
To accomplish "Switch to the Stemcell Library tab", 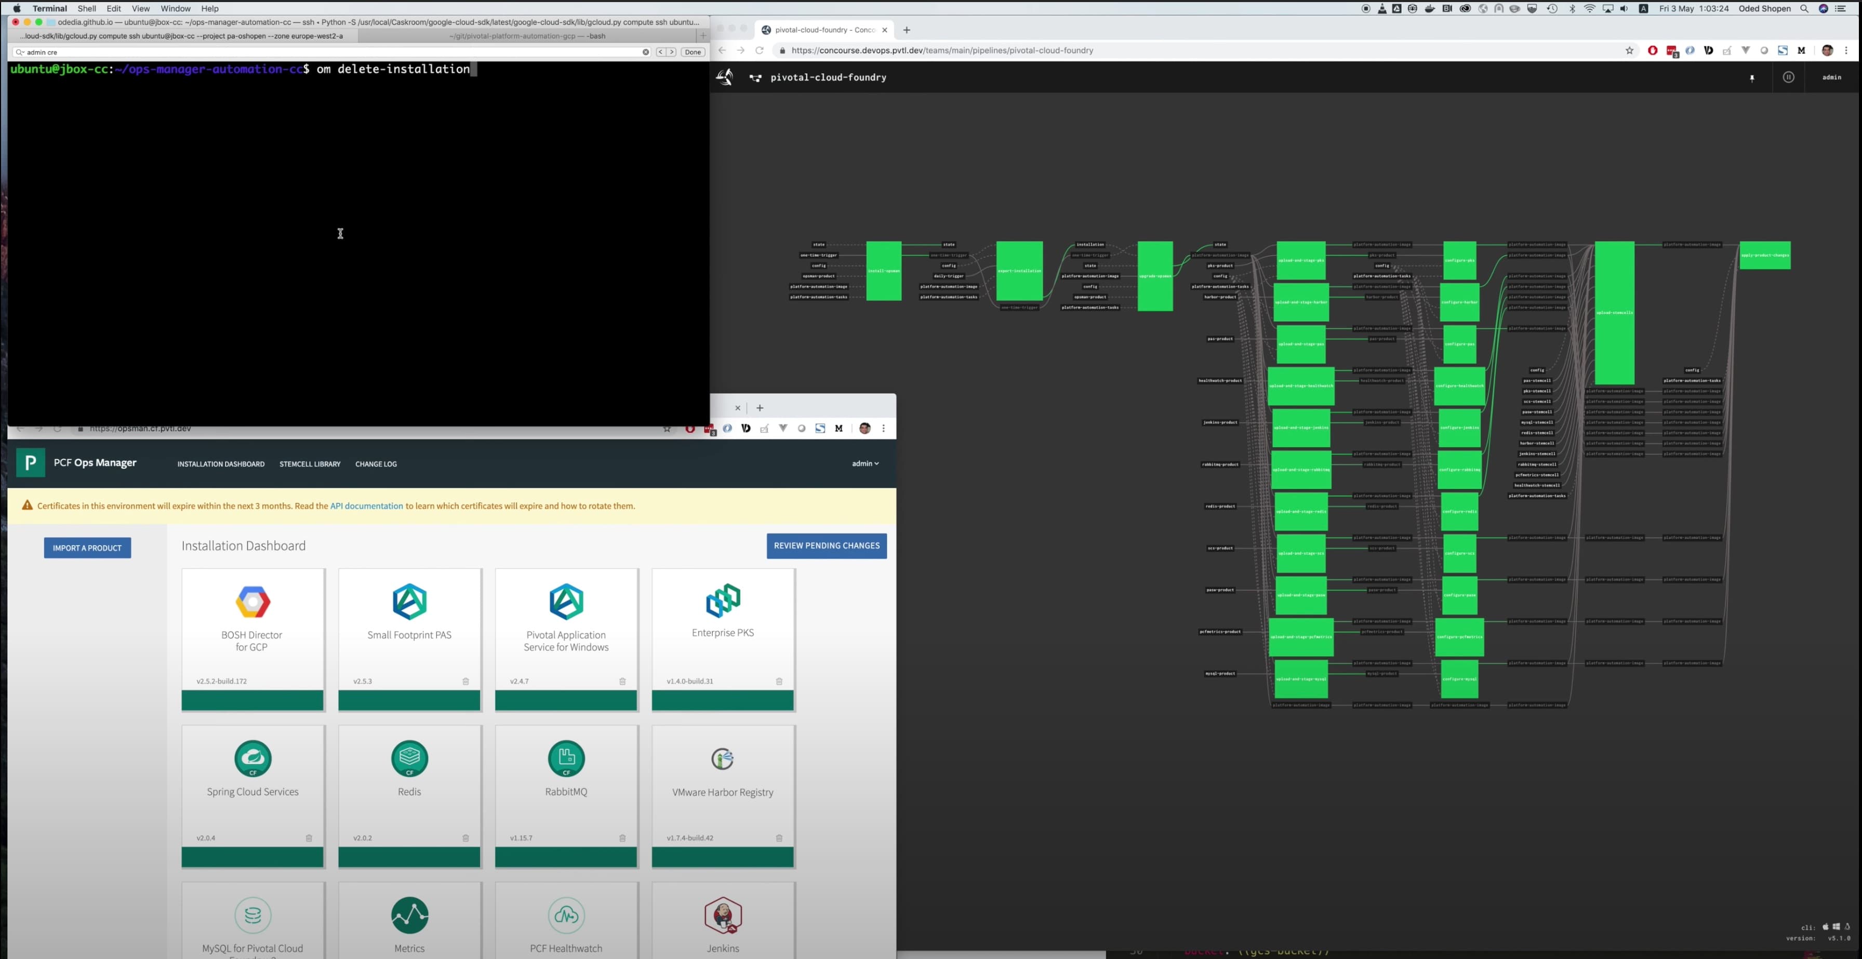I will click(x=309, y=464).
